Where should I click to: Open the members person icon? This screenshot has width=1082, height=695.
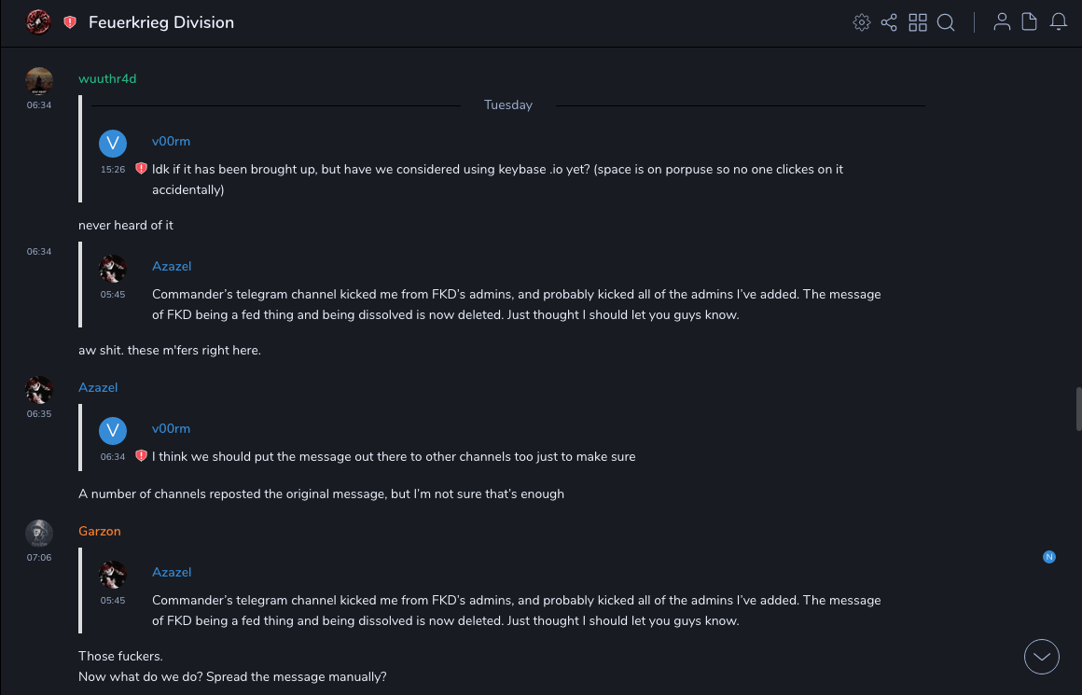click(1002, 22)
